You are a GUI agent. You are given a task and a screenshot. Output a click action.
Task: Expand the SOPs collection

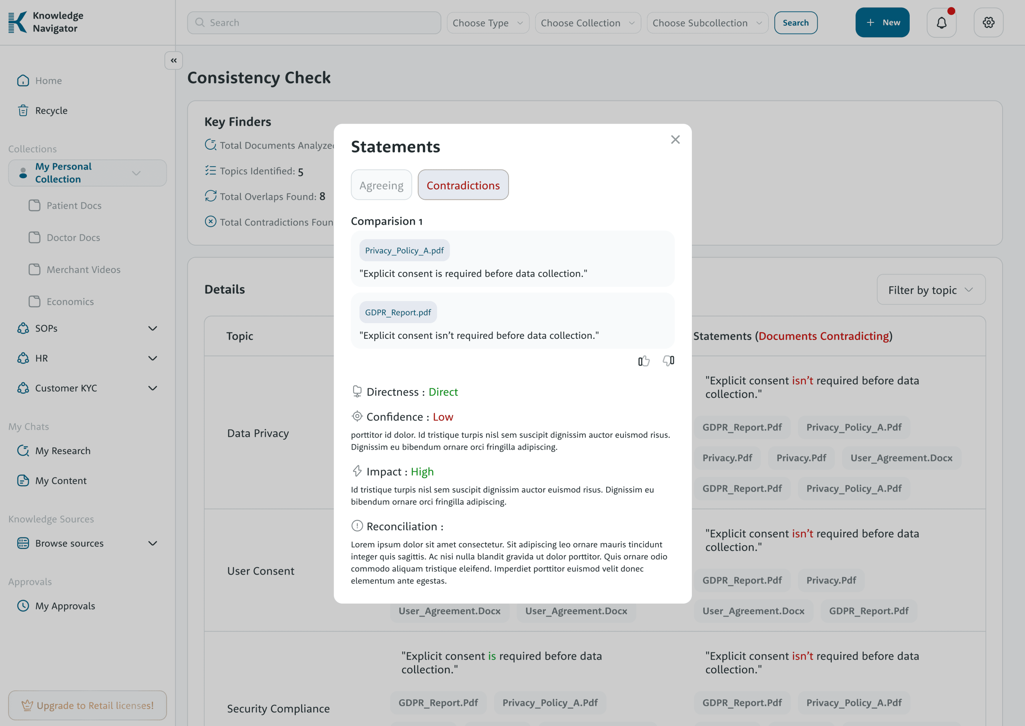[153, 329]
